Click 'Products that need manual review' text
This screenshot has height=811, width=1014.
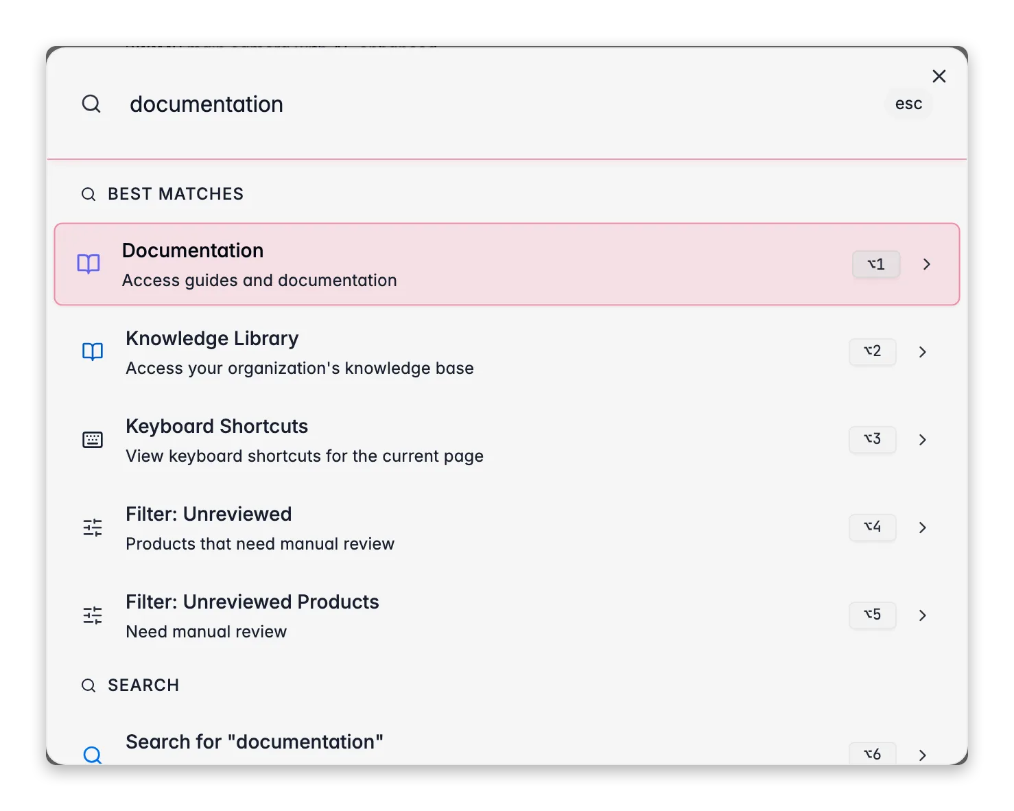[x=260, y=544]
